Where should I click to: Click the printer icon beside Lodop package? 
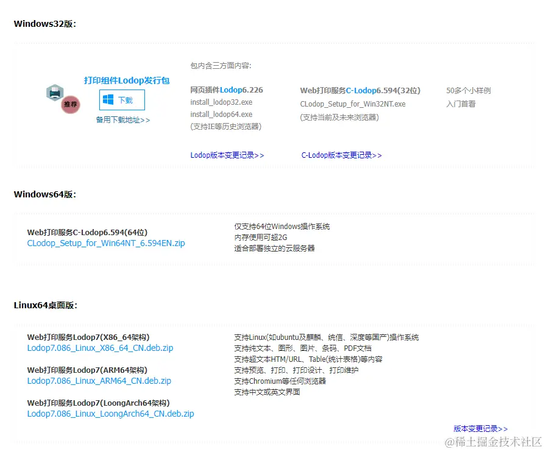pyautogui.click(x=55, y=93)
